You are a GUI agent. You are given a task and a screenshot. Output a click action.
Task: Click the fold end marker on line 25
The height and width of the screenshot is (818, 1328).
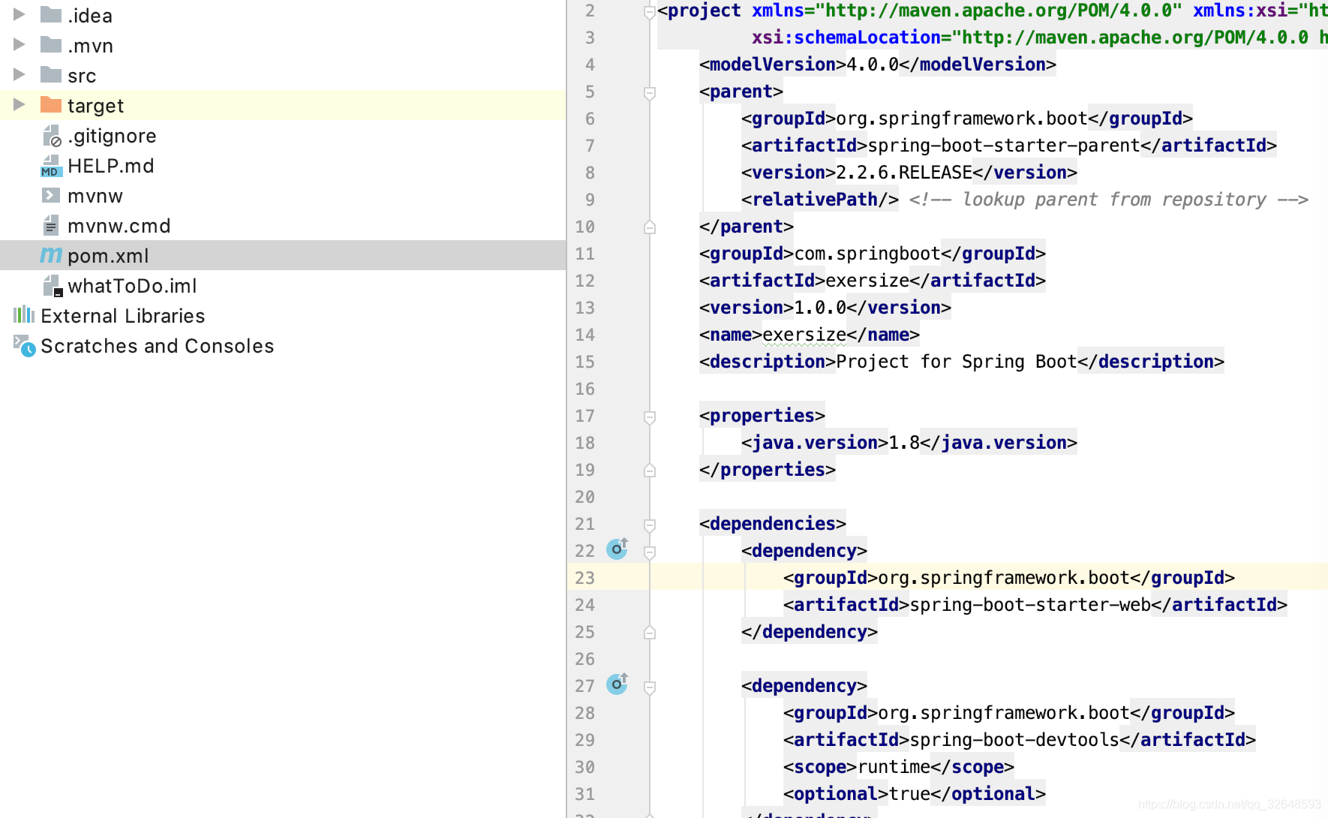coord(650,632)
